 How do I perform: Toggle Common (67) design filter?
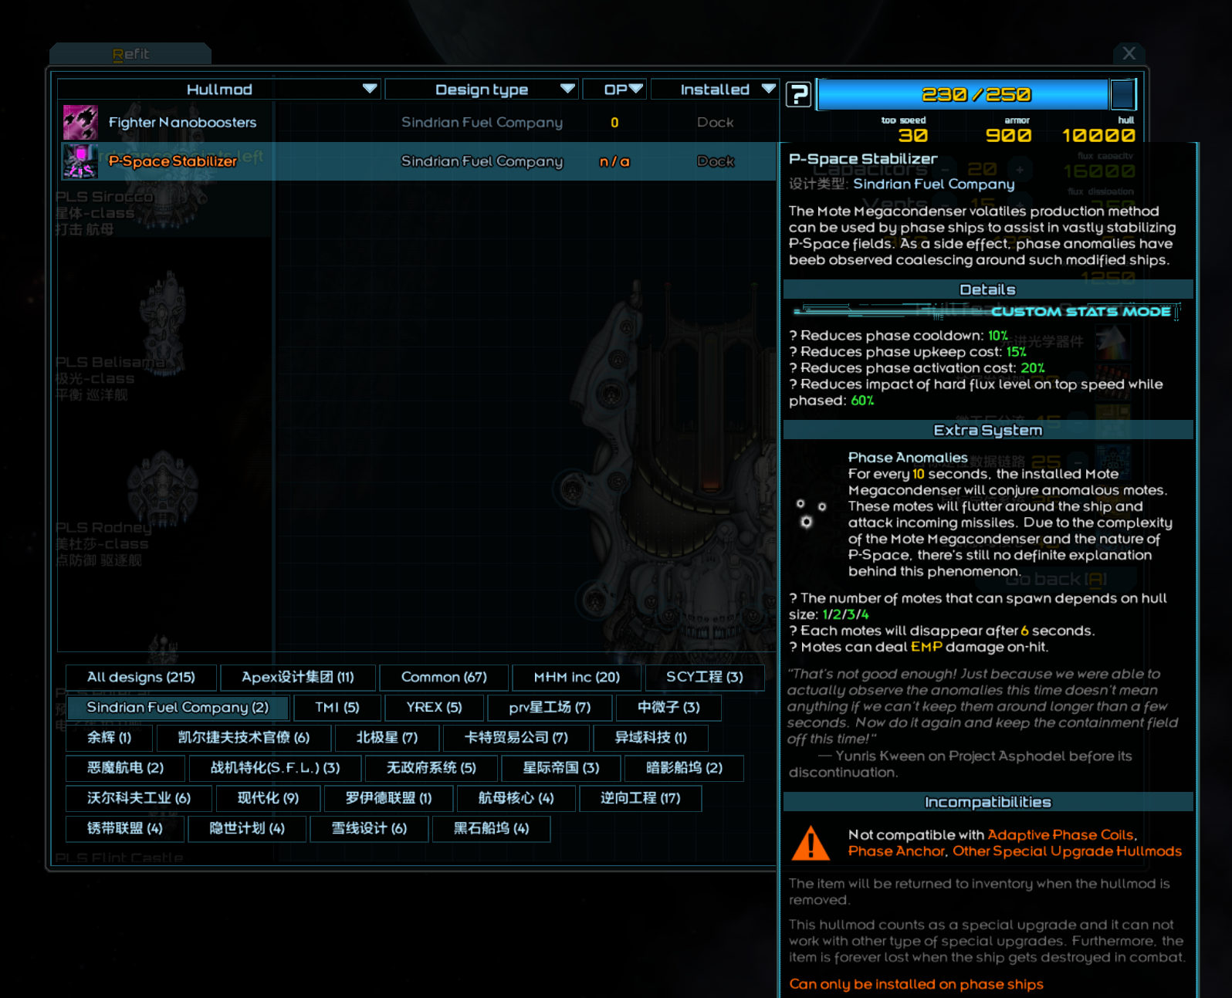(x=444, y=677)
